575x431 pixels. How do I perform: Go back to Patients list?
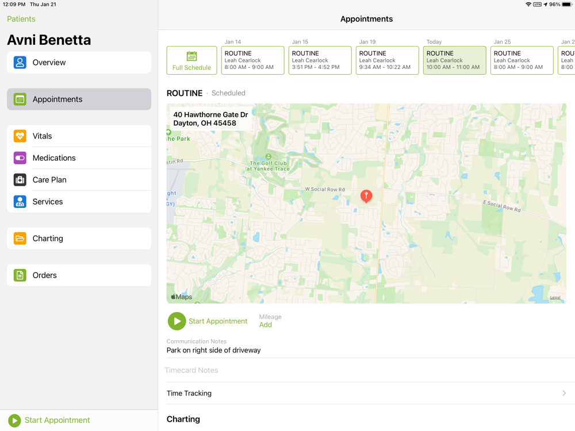(21, 19)
